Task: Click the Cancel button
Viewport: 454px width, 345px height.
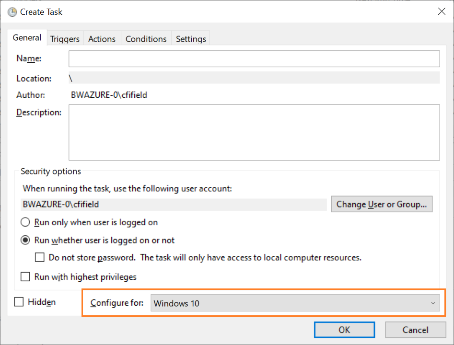Action: (x=415, y=330)
